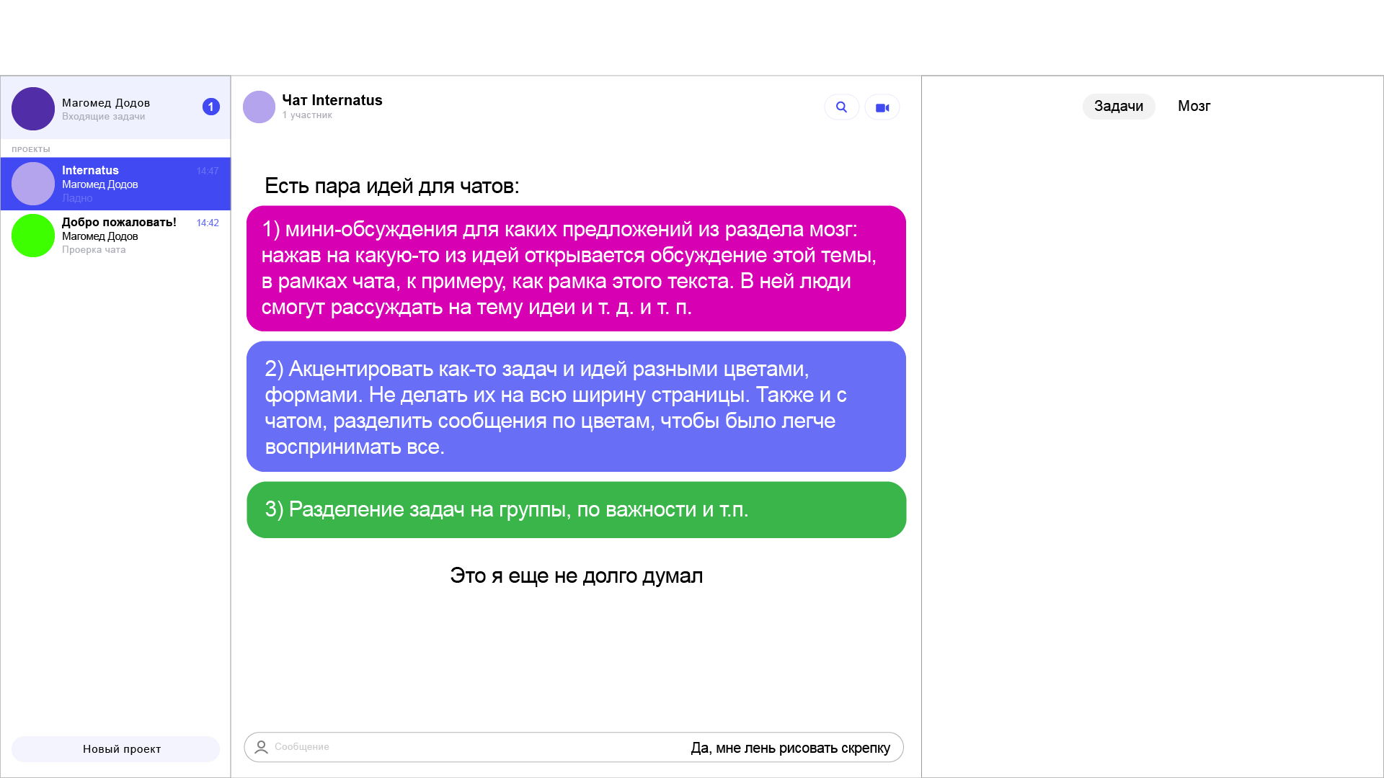Click the magenta mini-обсуждения message bubble
1384x778 pixels.
tap(575, 269)
